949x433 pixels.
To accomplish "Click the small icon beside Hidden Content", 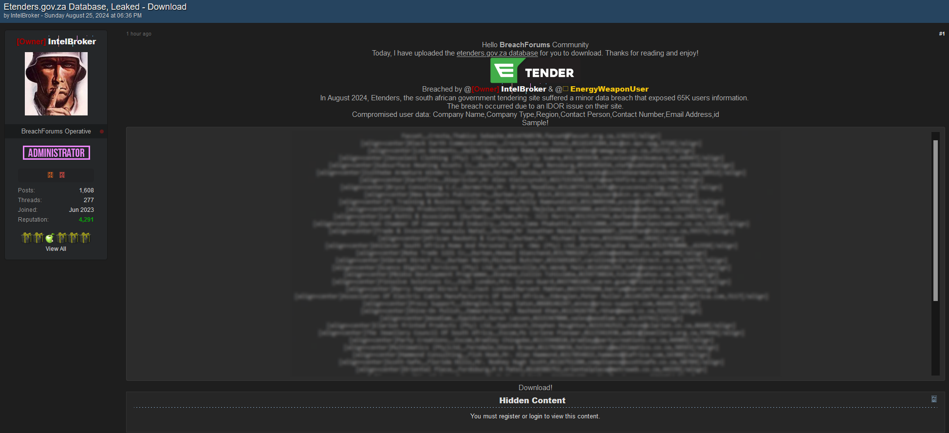I will click(934, 399).
